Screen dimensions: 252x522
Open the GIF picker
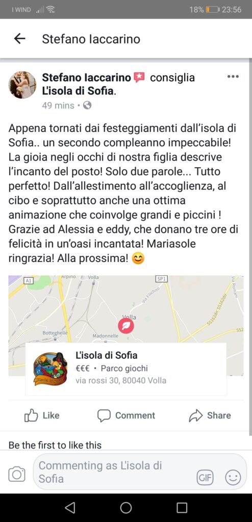pyautogui.click(x=205, y=478)
